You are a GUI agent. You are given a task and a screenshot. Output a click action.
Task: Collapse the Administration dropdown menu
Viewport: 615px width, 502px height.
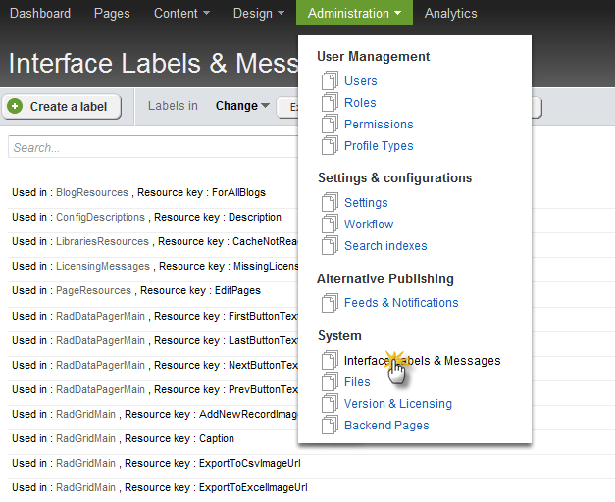click(354, 13)
